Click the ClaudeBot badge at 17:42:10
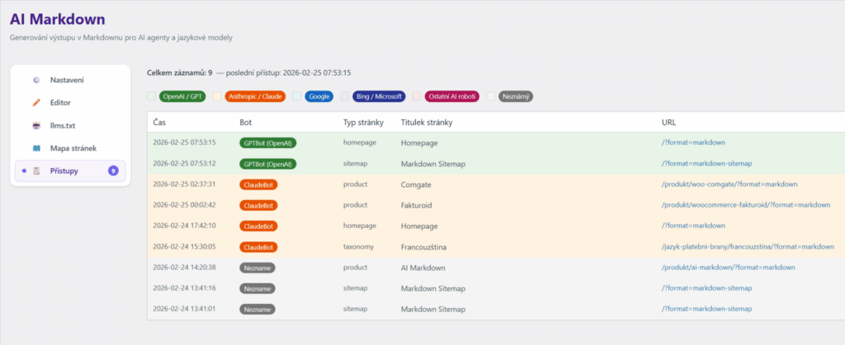Viewport: 845px width, 345px height. coord(258,226)
